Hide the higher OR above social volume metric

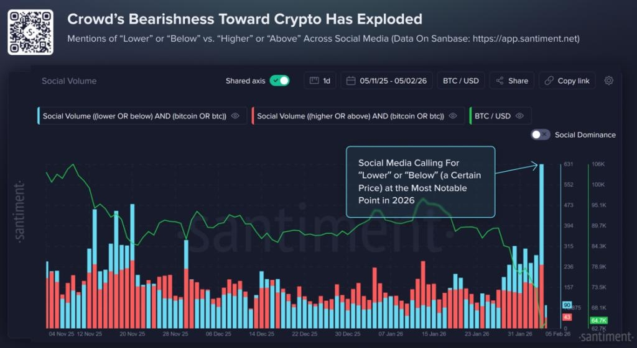point(453,116)
